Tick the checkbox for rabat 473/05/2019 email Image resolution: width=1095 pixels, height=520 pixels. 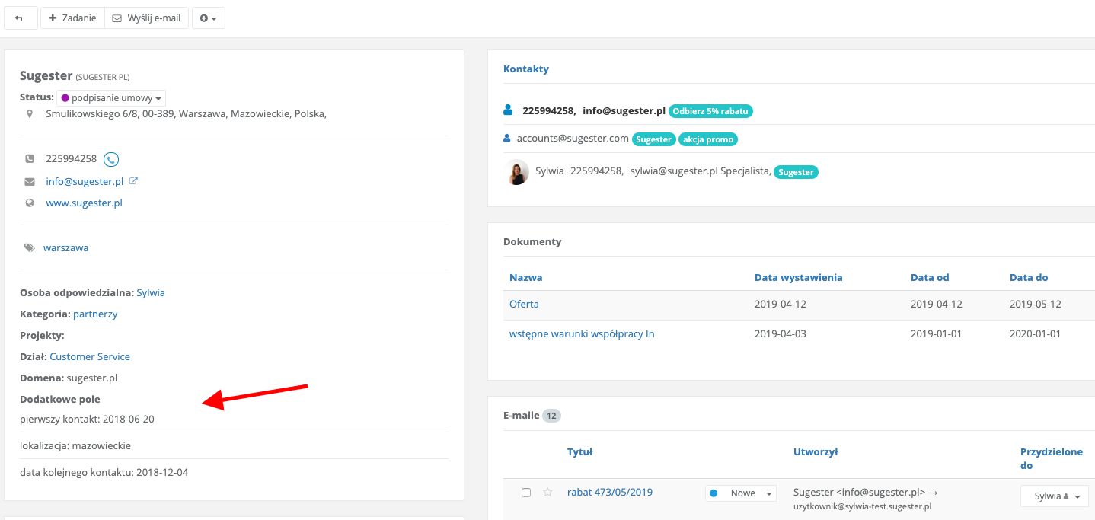(x=526, y=493)
